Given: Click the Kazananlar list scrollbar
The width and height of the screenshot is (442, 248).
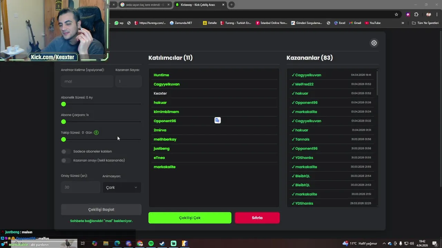Looking at the screenshot, I should click(377, 83).
